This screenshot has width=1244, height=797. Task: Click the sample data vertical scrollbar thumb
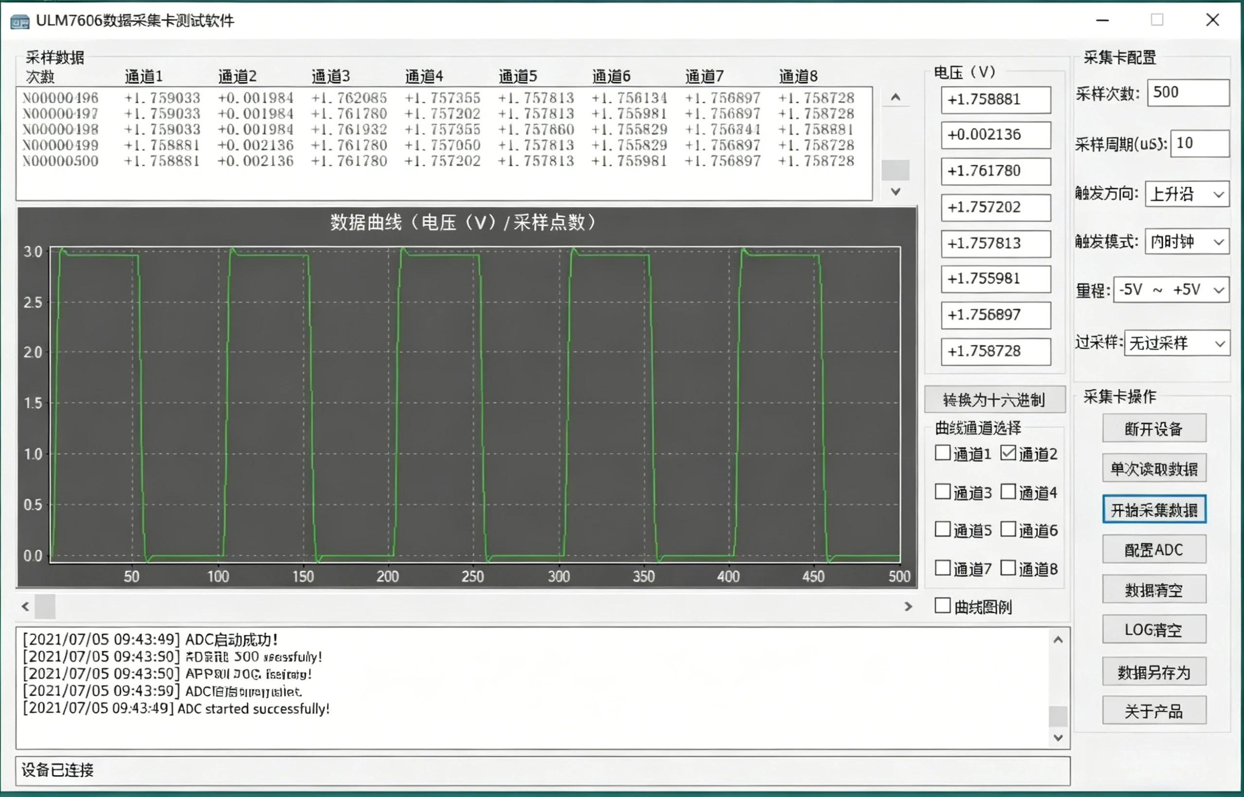click(x=896, y=170)
